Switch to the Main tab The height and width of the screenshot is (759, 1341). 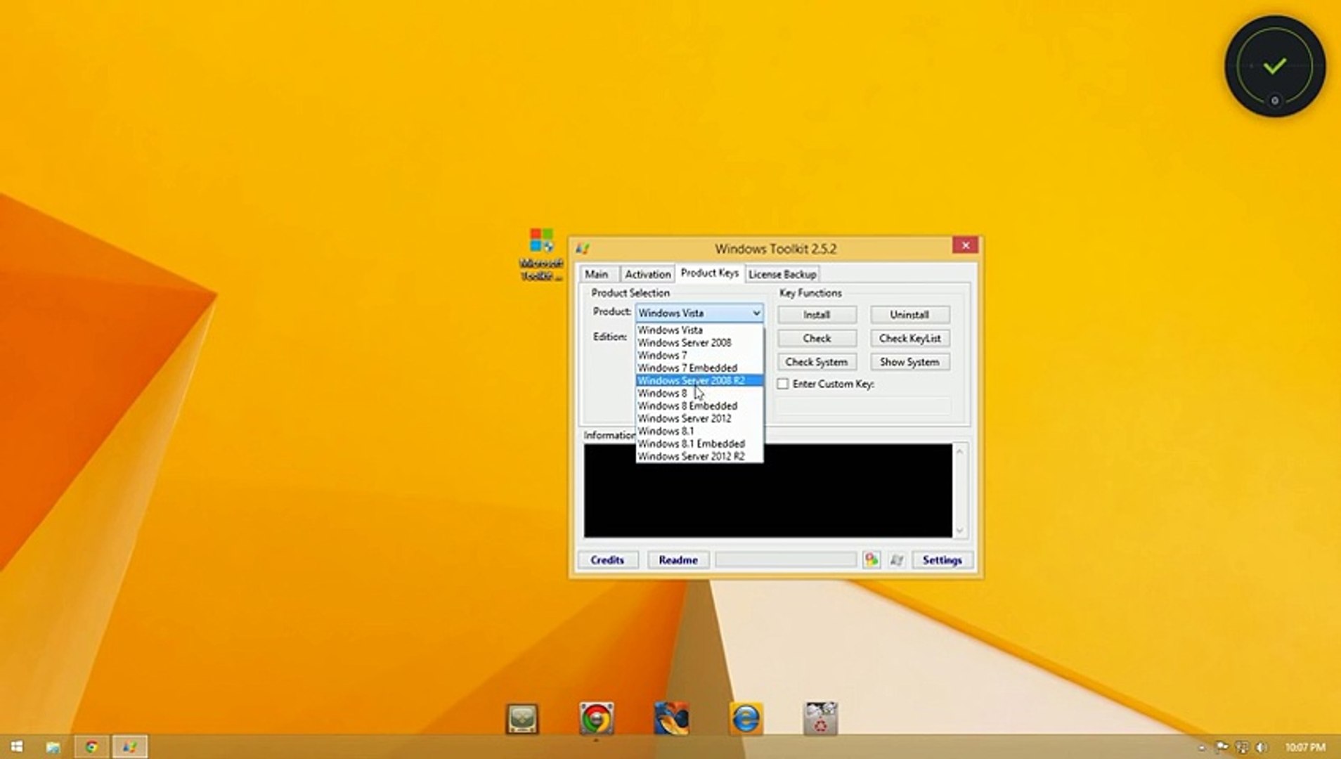click(597, 274)
